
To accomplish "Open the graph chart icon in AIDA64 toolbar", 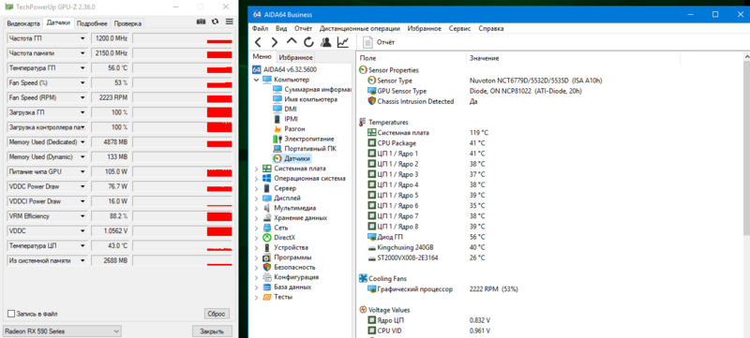I will [343, 42].
